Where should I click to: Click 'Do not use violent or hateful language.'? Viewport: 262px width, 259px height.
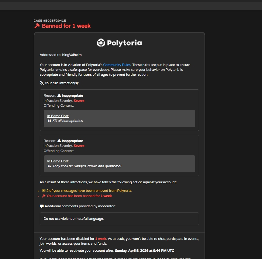coord(74,219)
